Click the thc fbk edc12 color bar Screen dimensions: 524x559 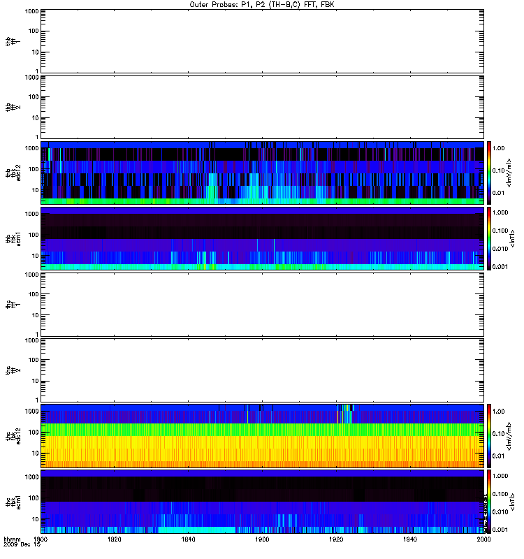coord(489,436)
